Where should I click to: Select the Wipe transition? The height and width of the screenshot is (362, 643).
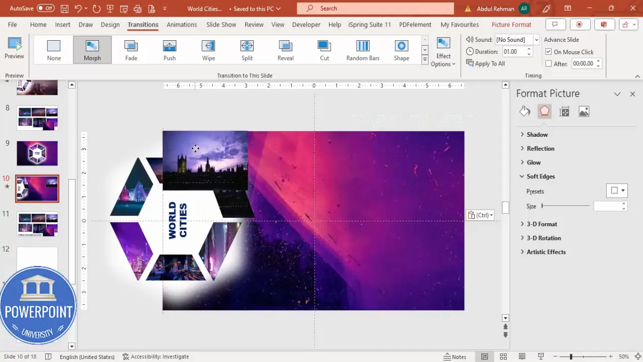click(208, 50)
